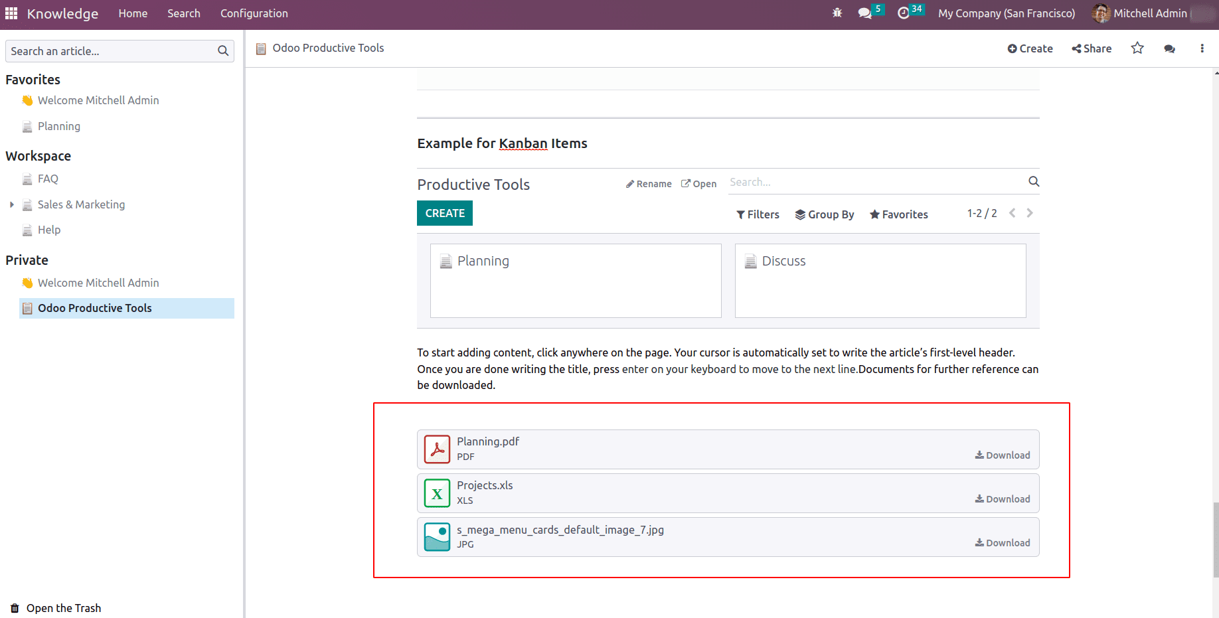Screen dimensions: 1219x618
Task: Go to previous page arrow in kanban pager
Action: [x=1013, y=213]
